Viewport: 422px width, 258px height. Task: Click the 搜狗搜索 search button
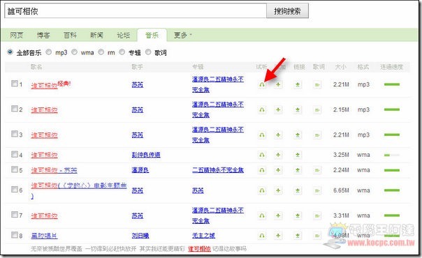pyautogui.click(x=287, y=11)
